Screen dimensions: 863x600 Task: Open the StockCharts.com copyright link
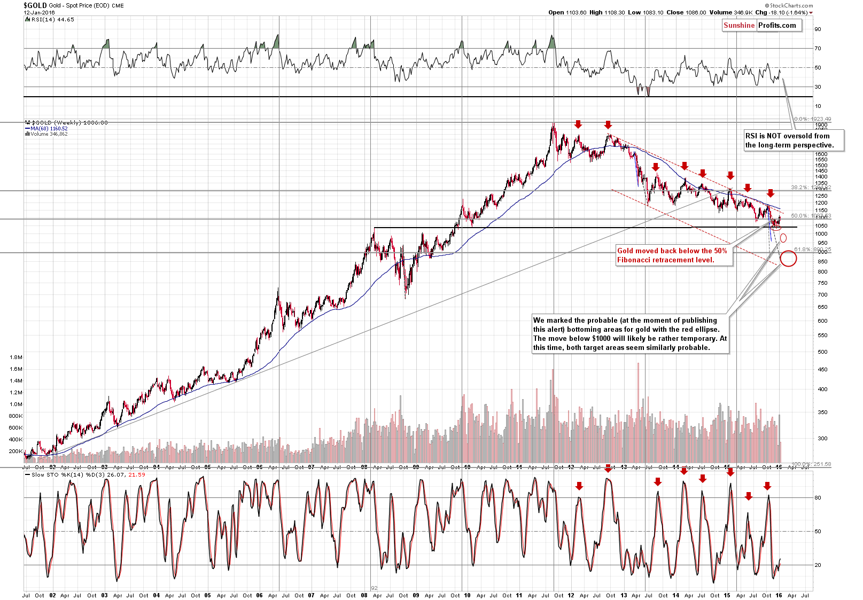[788, 6]
